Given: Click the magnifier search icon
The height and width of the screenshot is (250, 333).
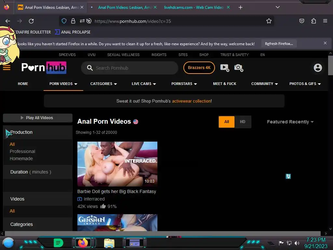Looking at the screenshot, I should (90, 68).
